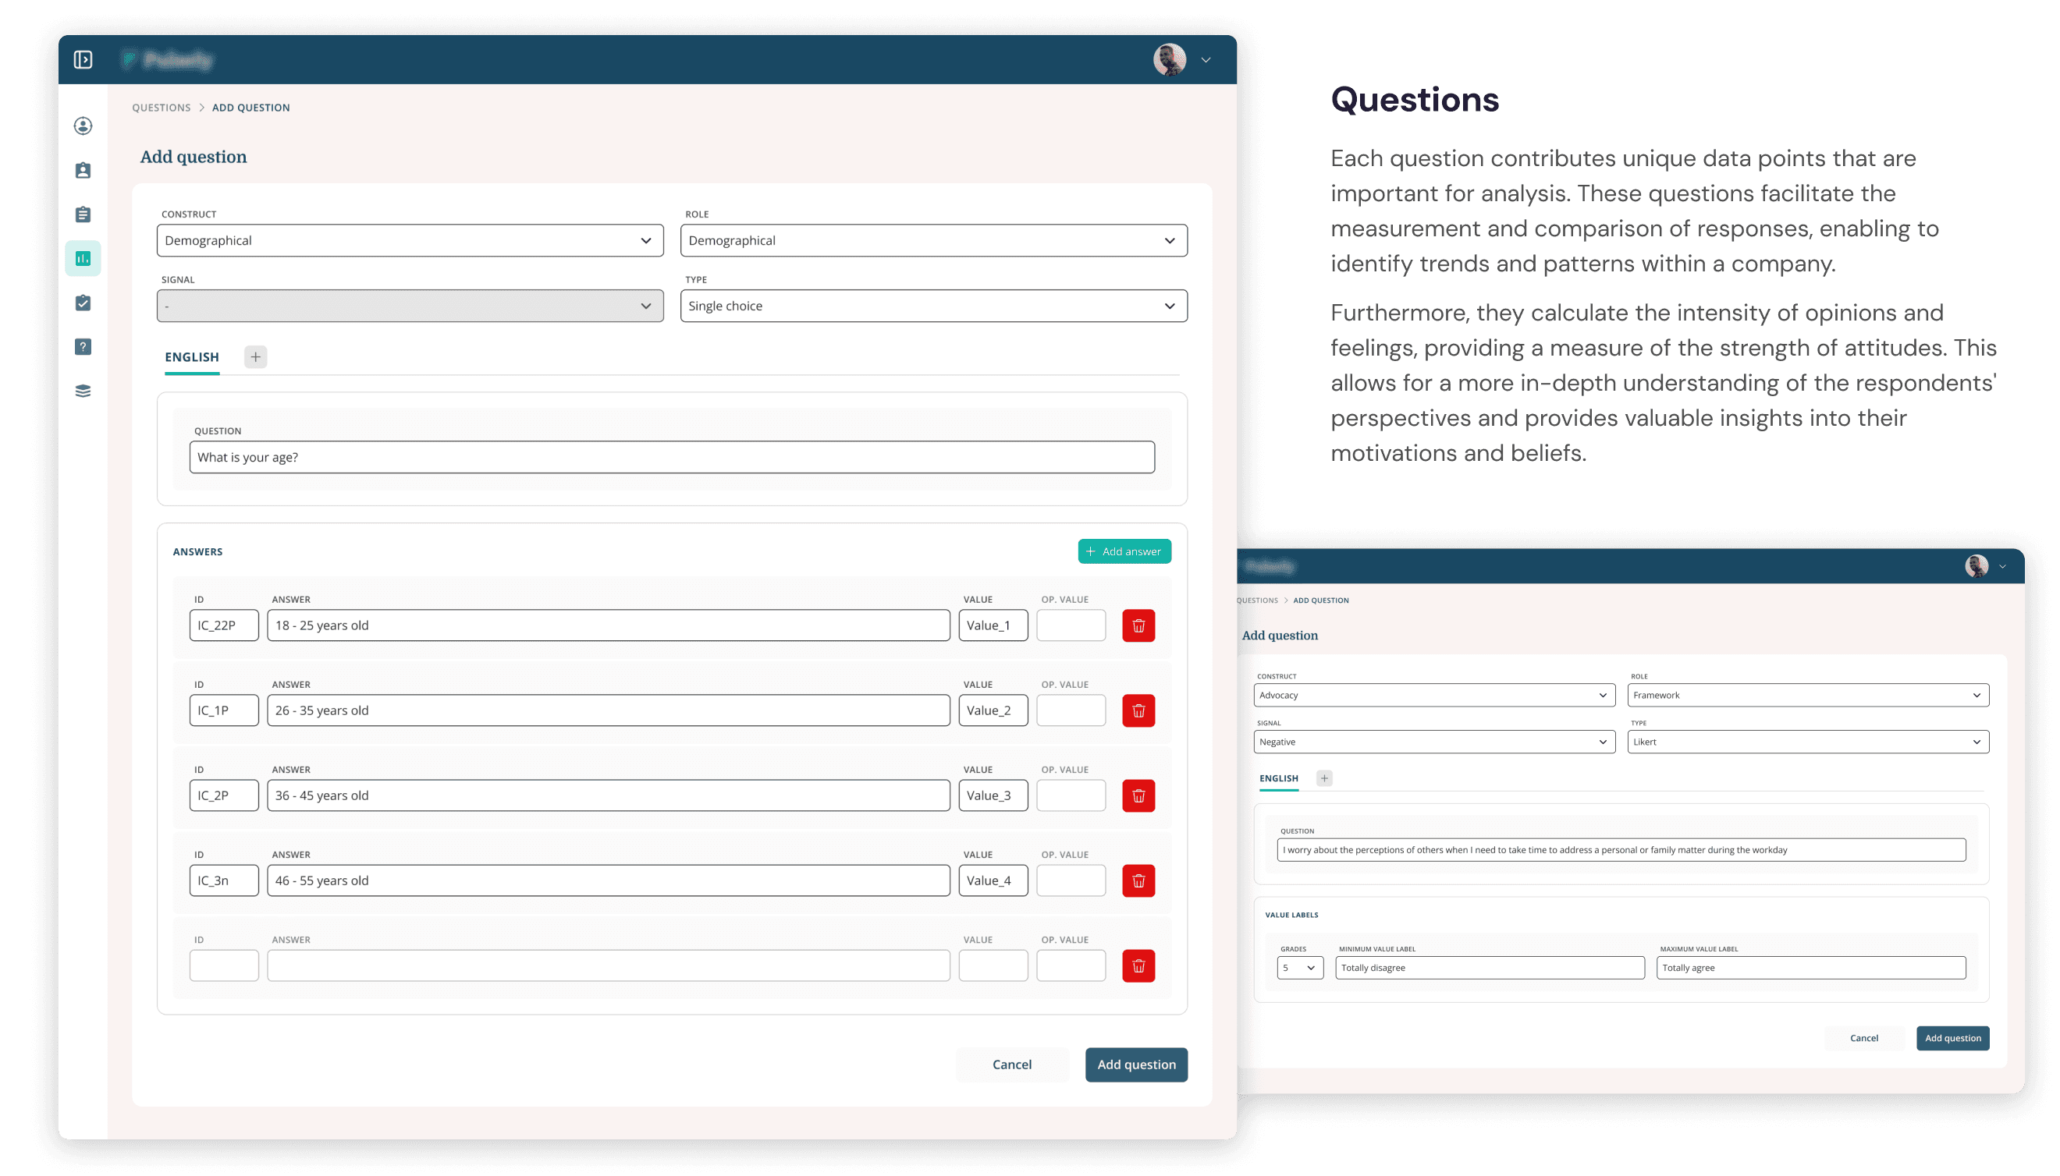
Task: Open the clipboard checkmark sidebar icon
Action: (83, 303)
